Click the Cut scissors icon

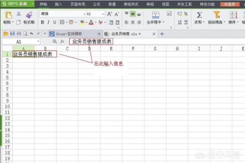(19, 14)
